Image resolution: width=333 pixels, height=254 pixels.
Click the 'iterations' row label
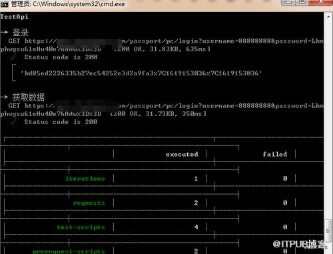pos(85,179)
